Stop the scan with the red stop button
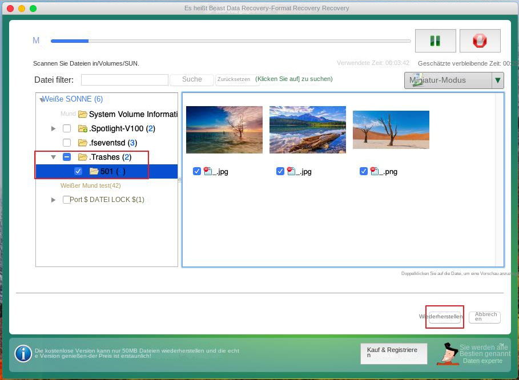 (x=480, y=41)
